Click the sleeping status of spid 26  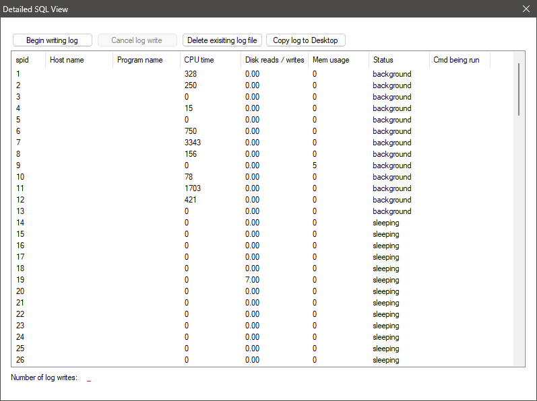(386, 361)
